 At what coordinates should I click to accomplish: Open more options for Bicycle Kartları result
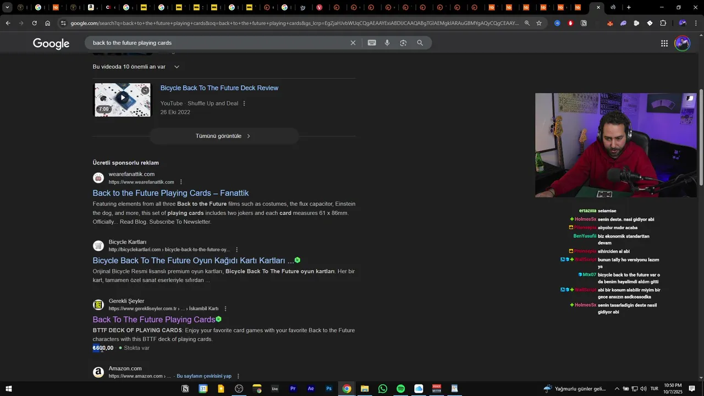237,250
